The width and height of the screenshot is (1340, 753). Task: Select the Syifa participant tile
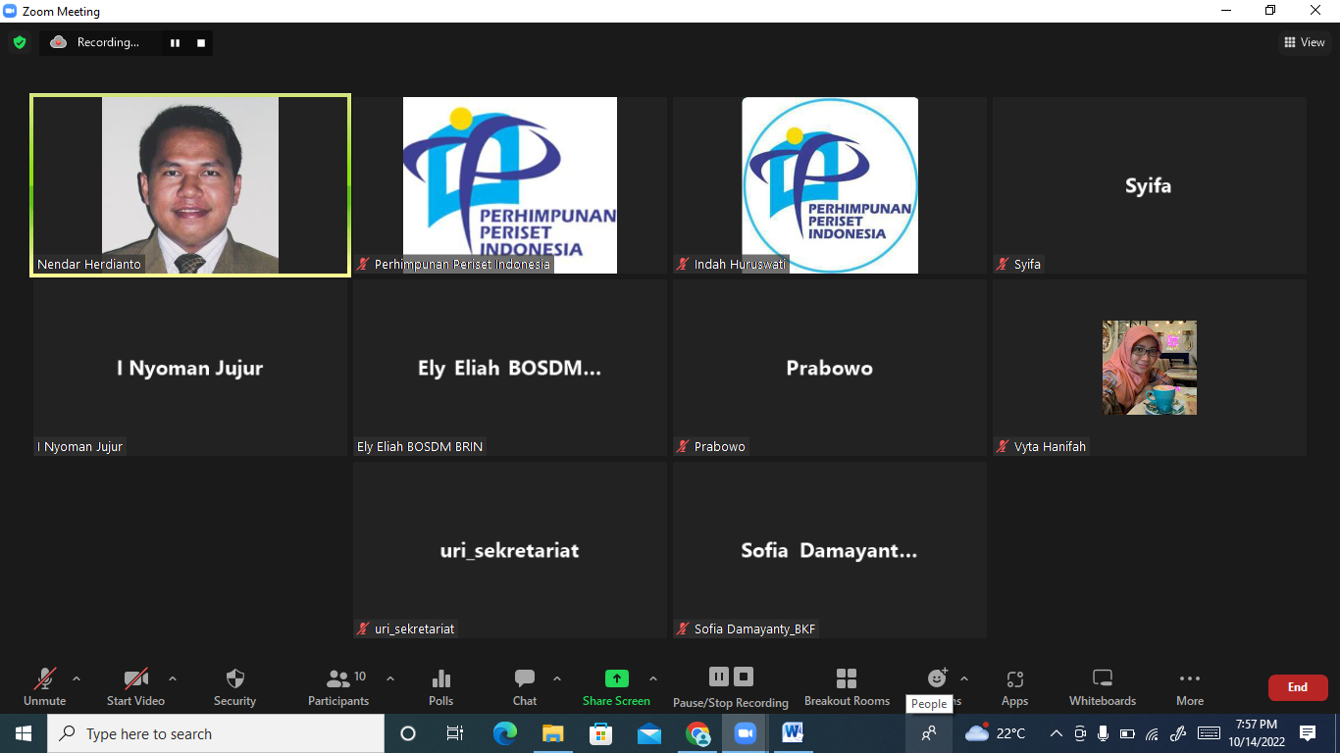[x=1150, y=185]
